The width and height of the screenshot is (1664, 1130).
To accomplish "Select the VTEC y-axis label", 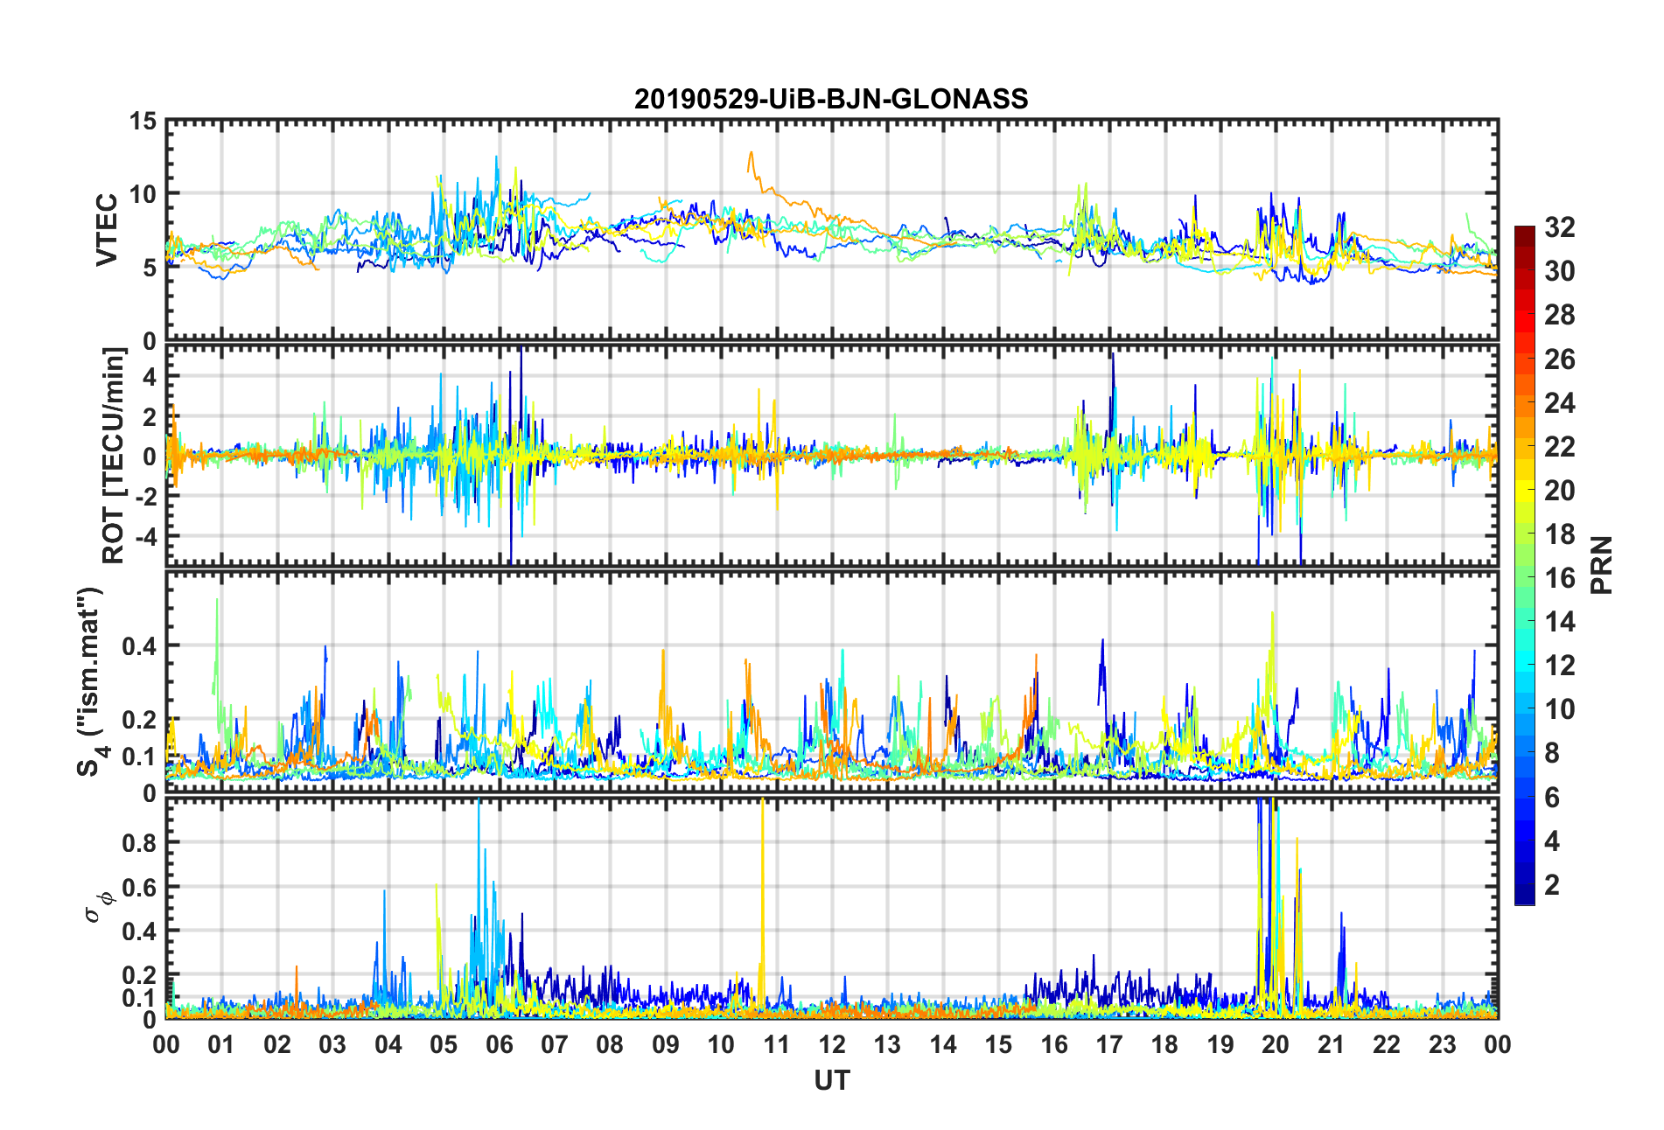I will [107, 230].
